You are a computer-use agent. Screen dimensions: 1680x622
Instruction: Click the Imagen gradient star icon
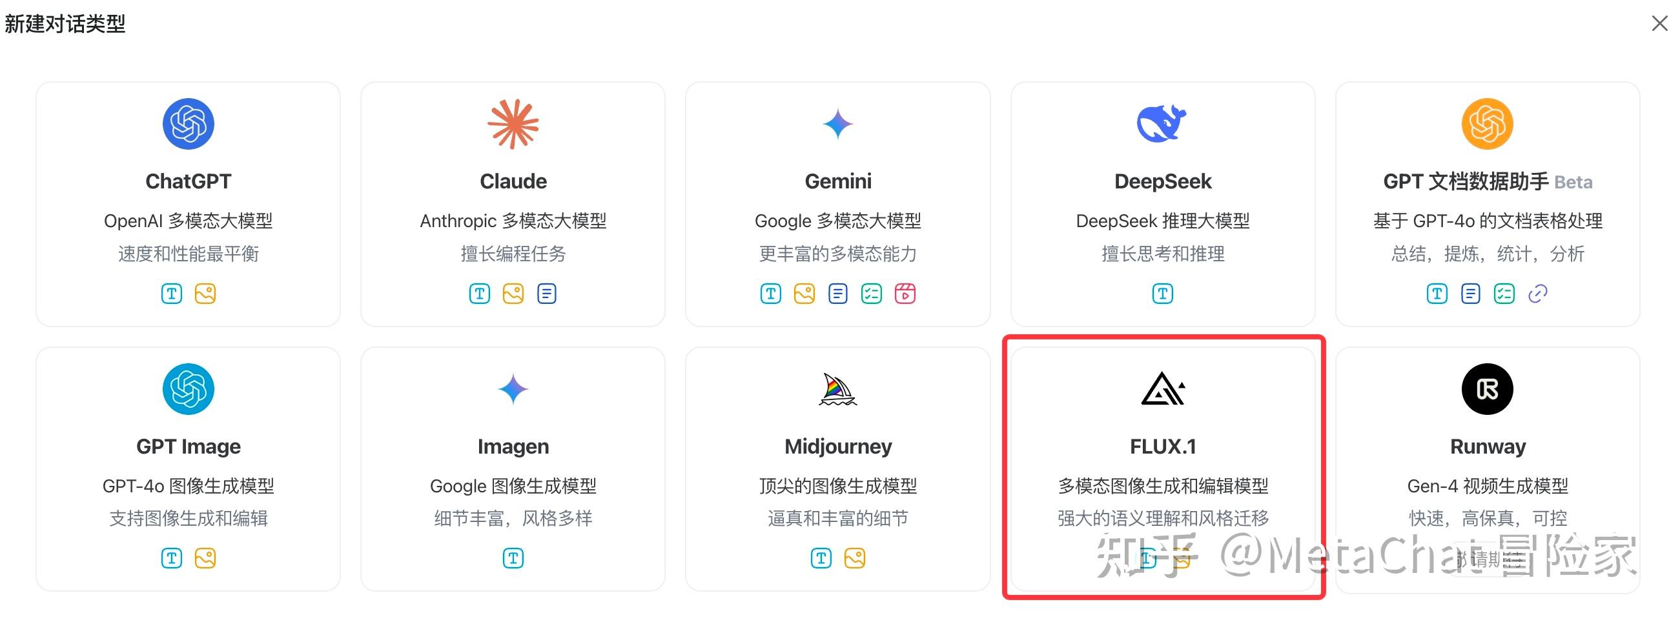click(513, 388)
